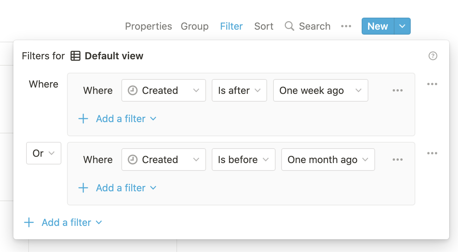Image resolution: width=458 pixels, height=252 pixels.
Task: Open the One week ago date dropdown
Action: (x=320, y=90)
